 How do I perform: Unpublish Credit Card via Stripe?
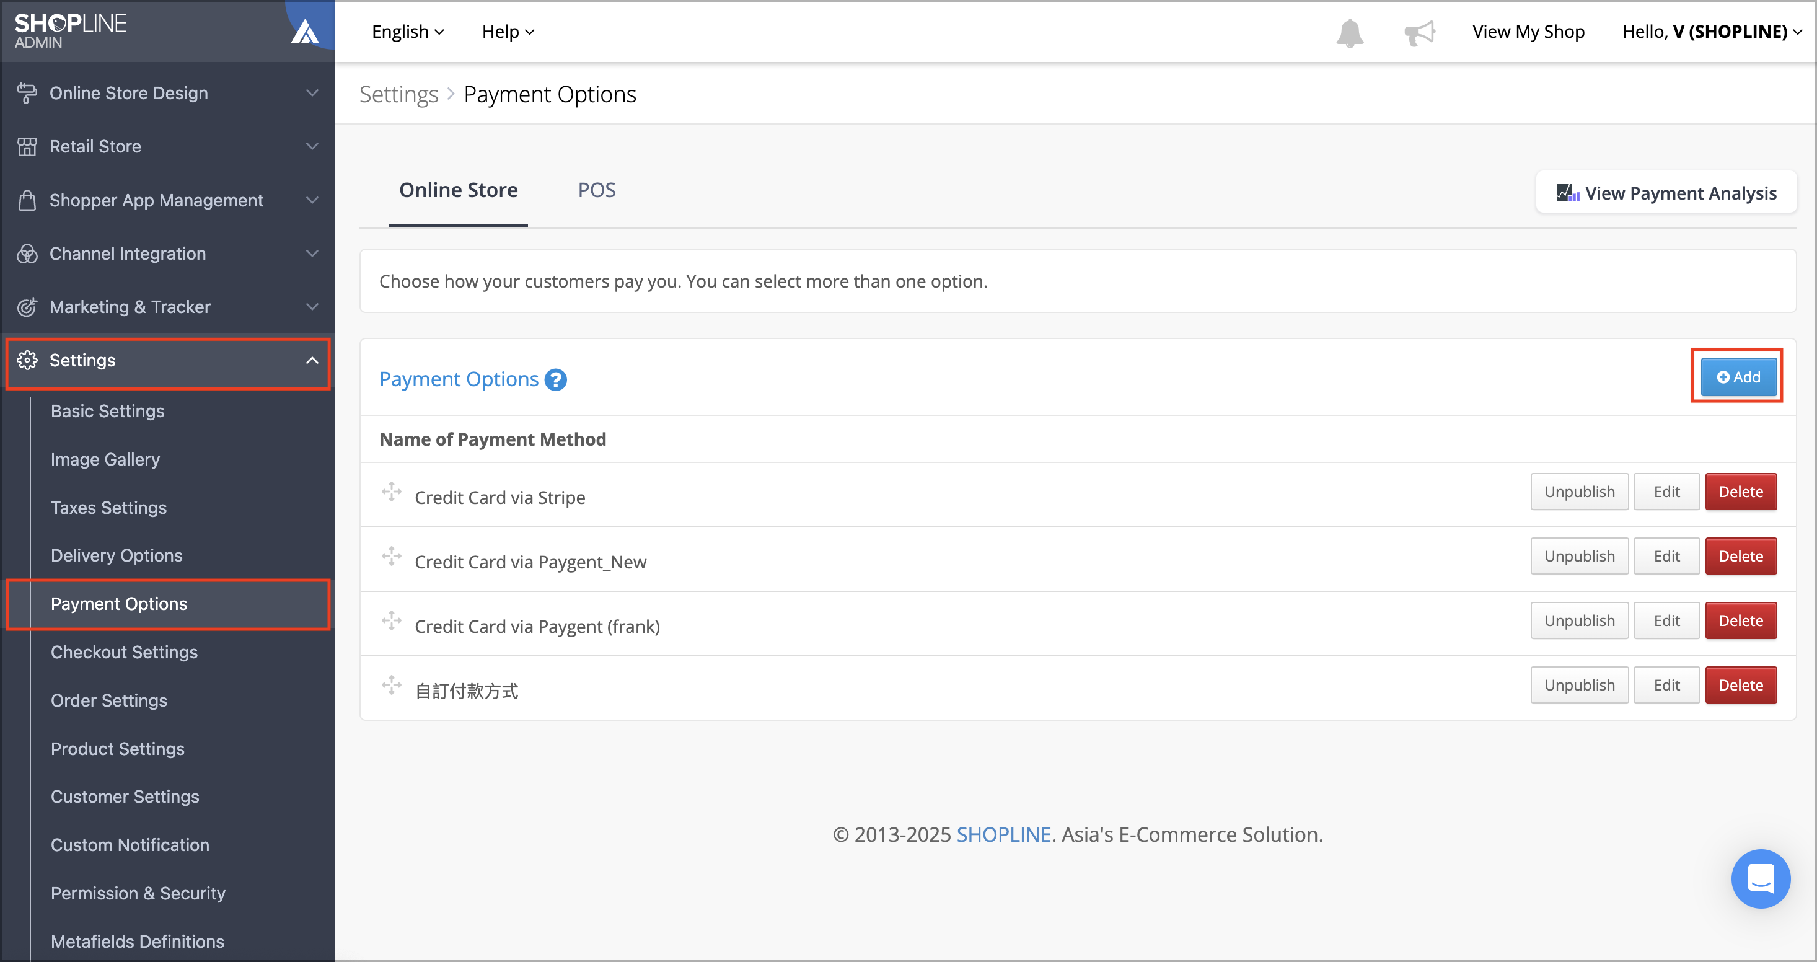(1579, 492)
